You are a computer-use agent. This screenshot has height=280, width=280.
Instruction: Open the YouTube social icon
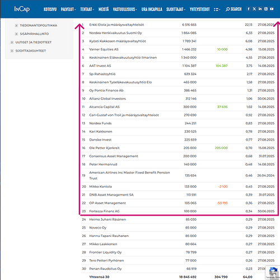point(272,9)
